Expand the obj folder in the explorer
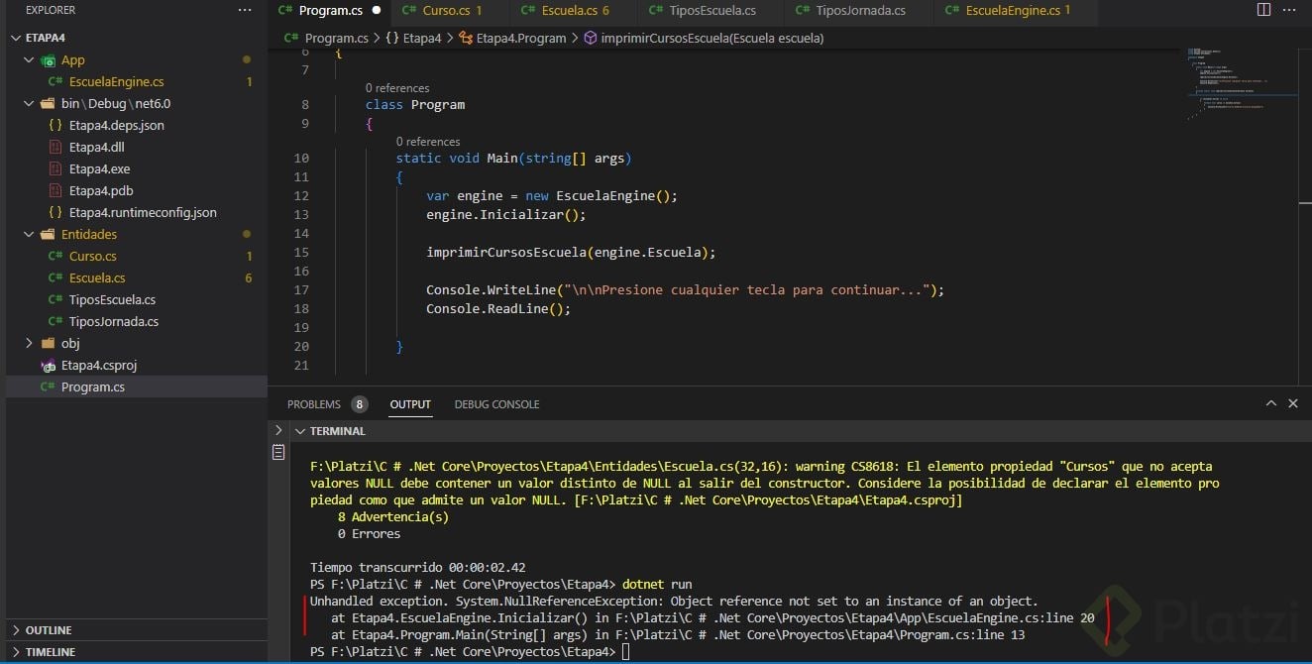 (29, 343)
